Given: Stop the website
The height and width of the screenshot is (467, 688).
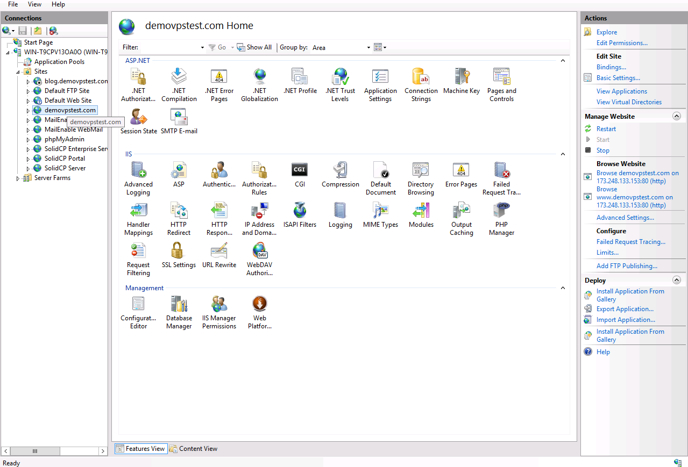Looking at the screenshot, I should [x=603, y=150].
